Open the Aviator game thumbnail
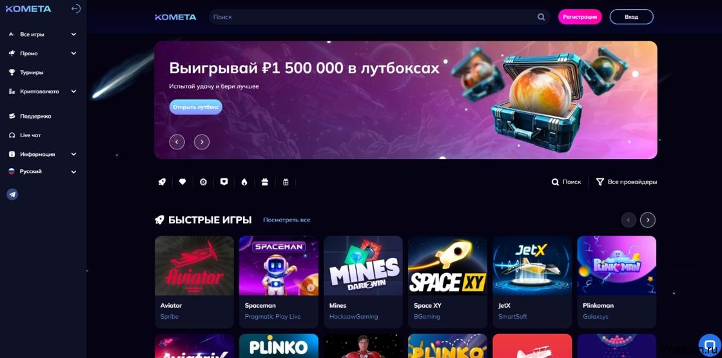The image size is (722, 358). point(194,265)
